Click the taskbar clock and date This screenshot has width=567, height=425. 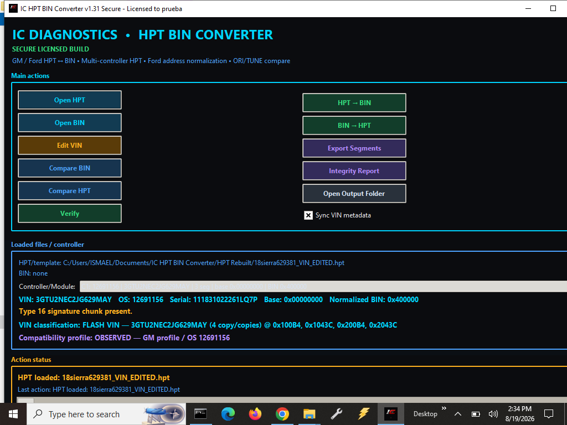(519, 414)
